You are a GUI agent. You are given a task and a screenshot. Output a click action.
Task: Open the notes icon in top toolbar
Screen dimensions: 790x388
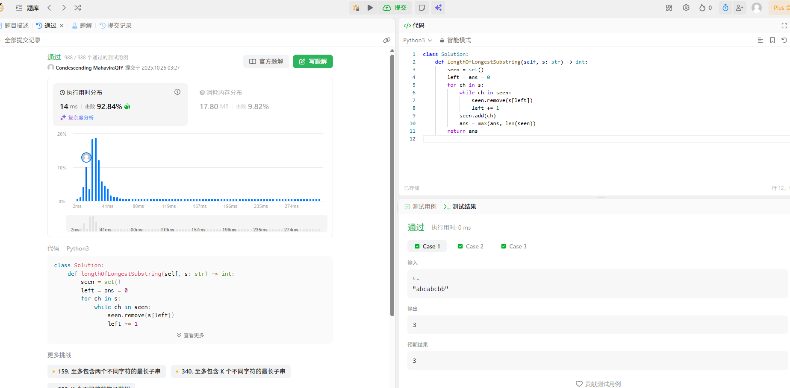(422, 8)
